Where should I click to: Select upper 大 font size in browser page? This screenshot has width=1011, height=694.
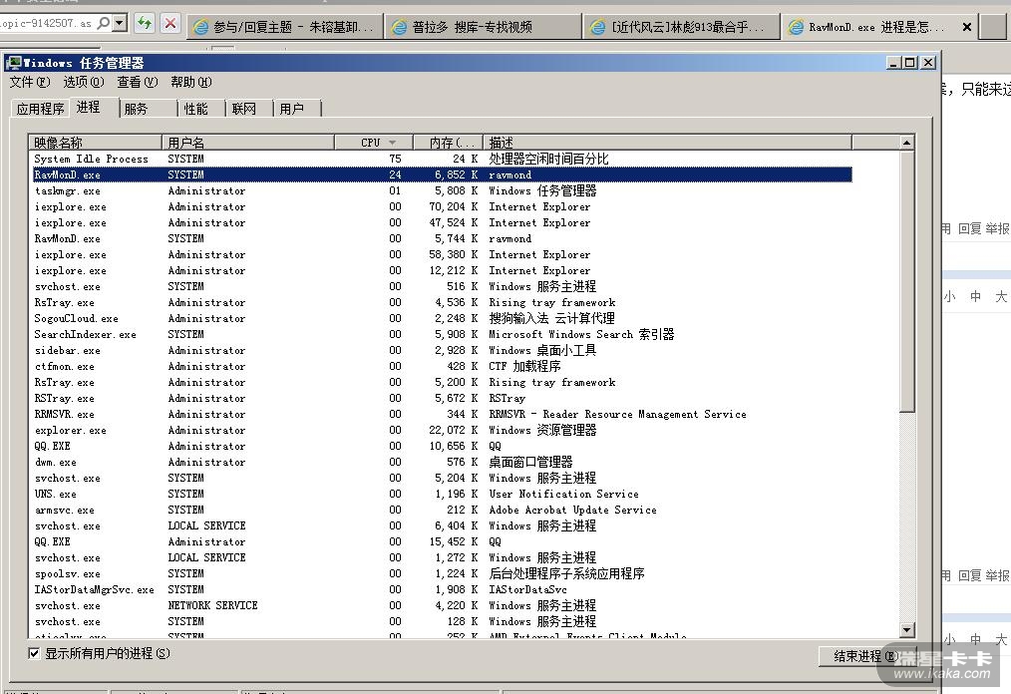click(1001, 296)
